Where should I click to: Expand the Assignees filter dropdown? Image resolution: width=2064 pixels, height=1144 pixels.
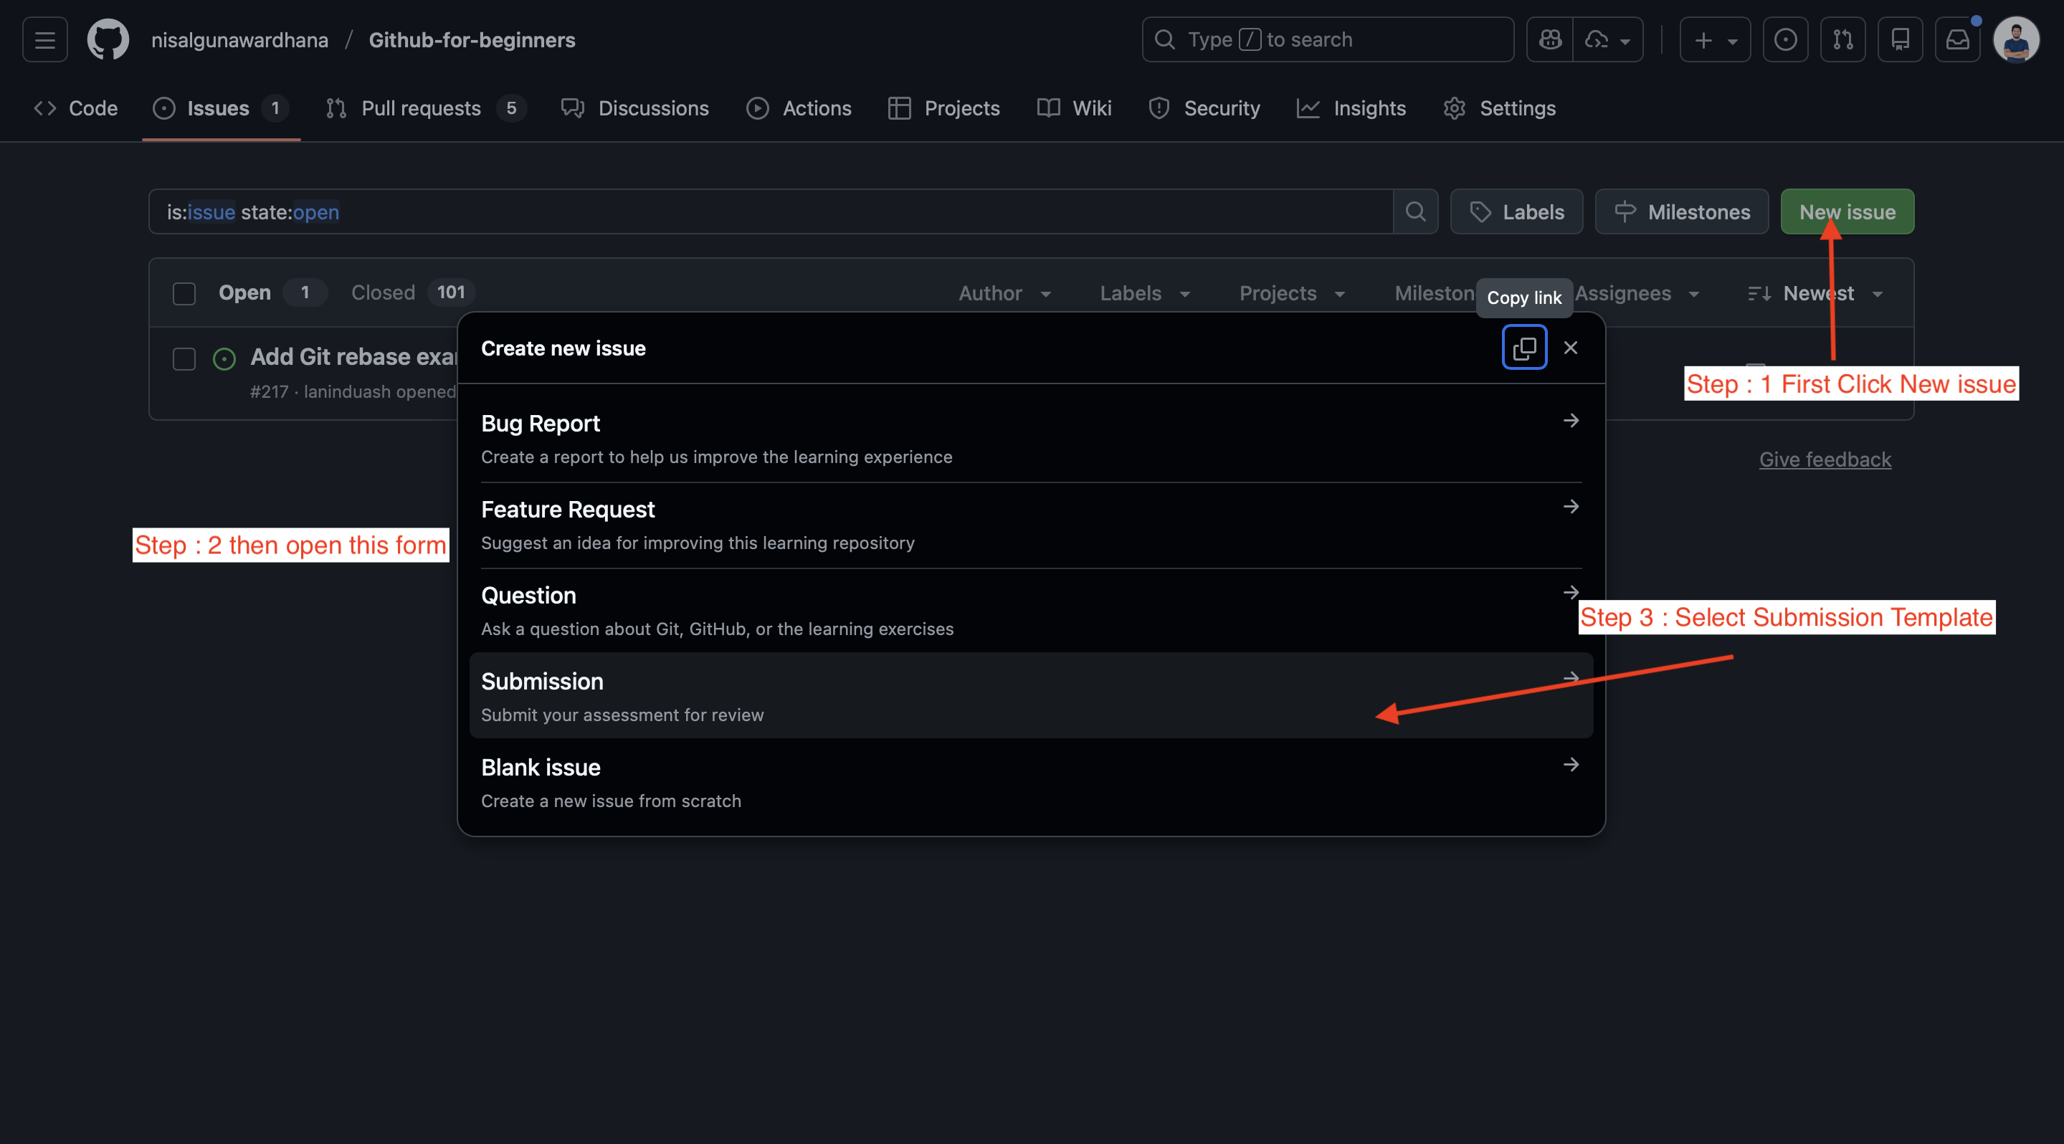coord(1637,293)
